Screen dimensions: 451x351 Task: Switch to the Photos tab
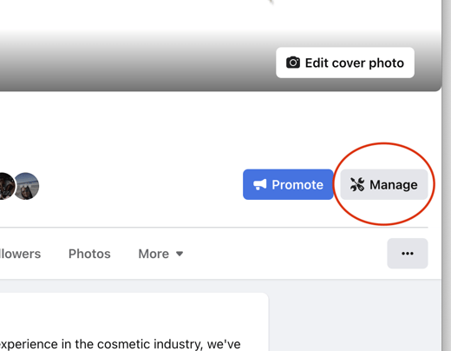click(x=89, y=254)
